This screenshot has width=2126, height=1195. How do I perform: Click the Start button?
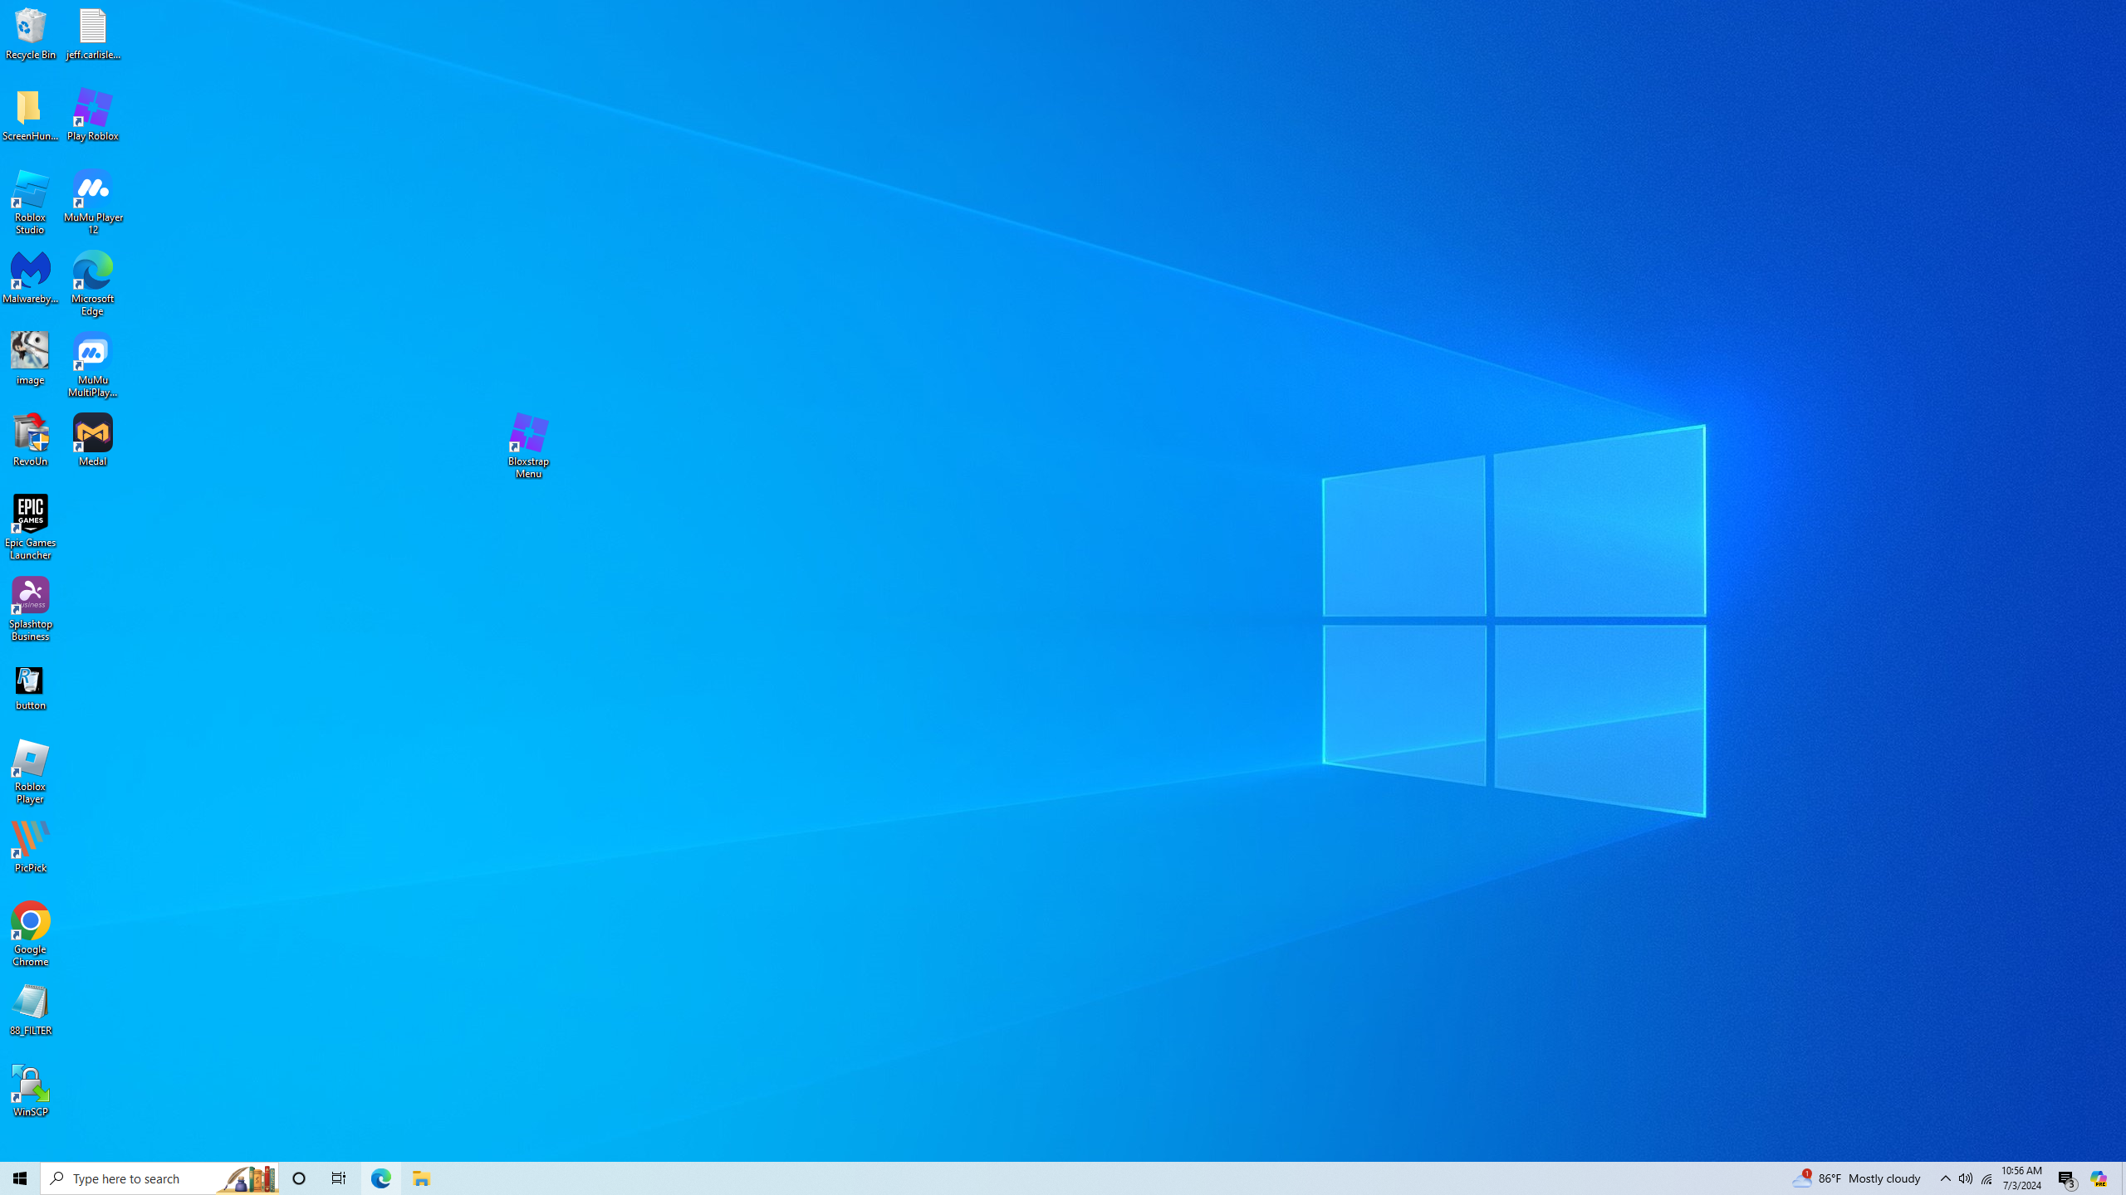tap(20, 1178)
